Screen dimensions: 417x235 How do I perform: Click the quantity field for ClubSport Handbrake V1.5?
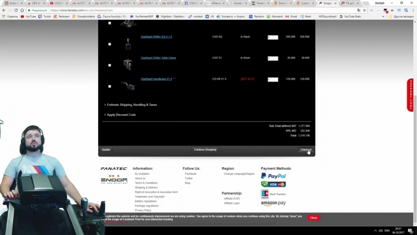tap(273, 79)
